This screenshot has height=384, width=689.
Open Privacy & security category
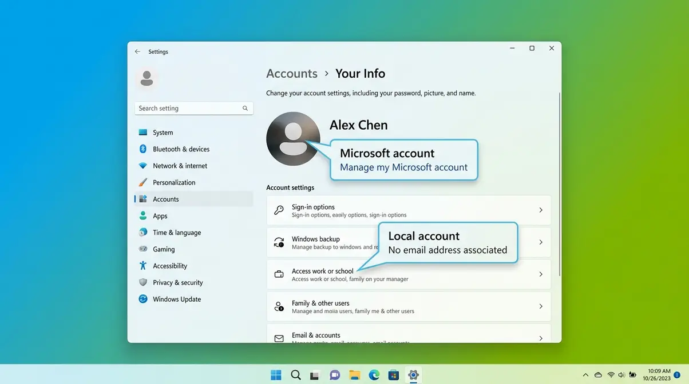pos(193,282)
